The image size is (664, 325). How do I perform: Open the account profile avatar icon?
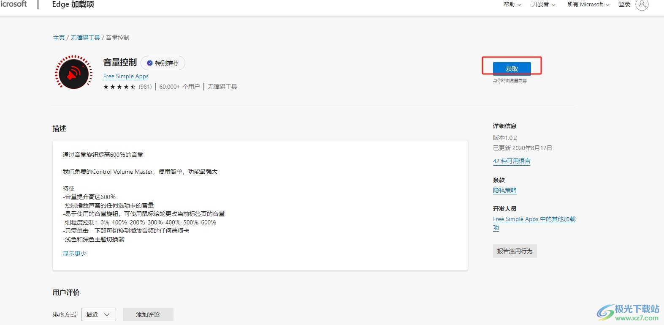pos(642,5)
